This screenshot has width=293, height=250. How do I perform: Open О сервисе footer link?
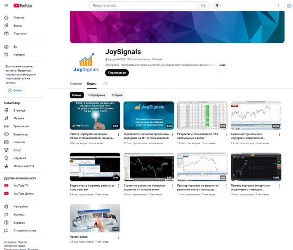click(x=10, y=242)
